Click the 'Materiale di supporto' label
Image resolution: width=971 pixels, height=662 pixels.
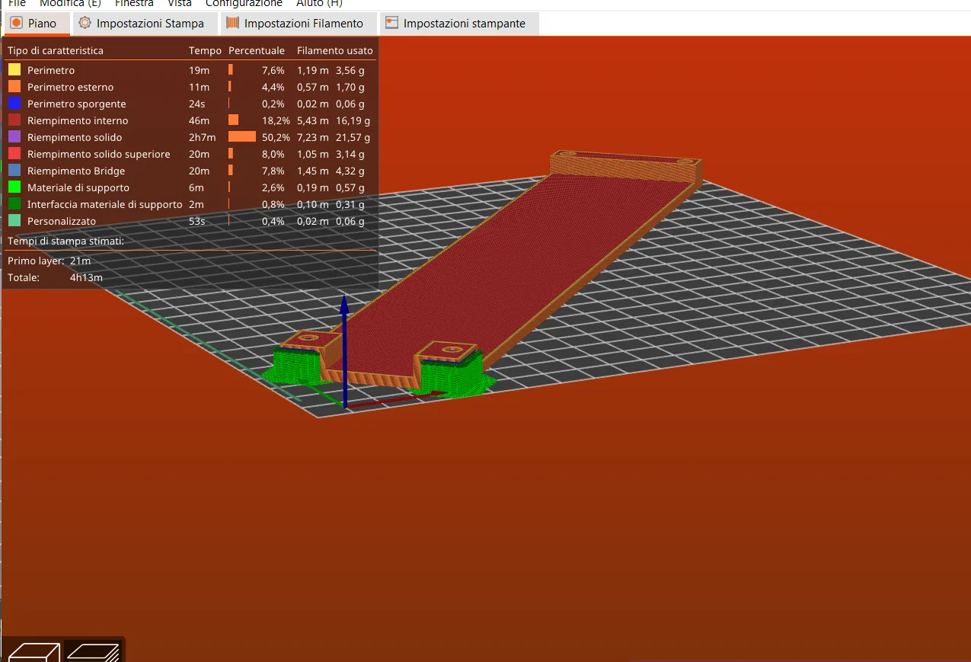click(x=78, y=187)
